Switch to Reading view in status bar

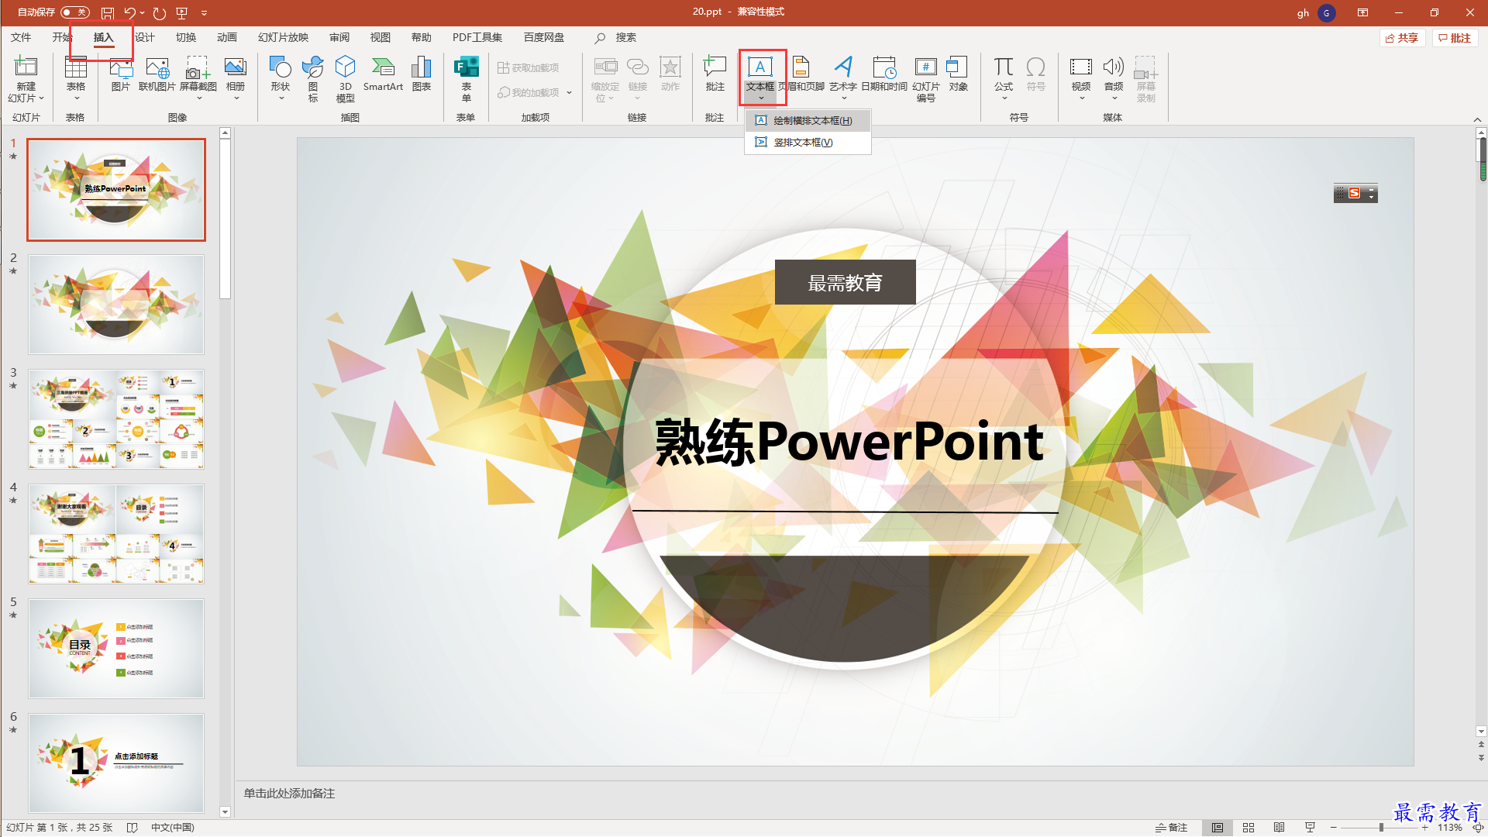[x=1280, y=828]
